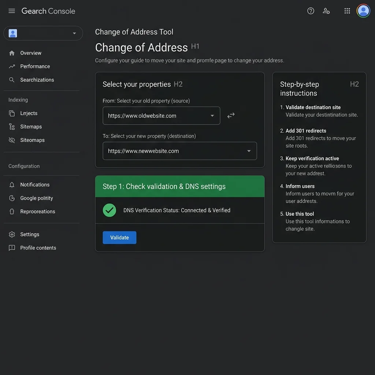Open Notifications under Configuration
The width and height of the screenshot is (375, 375).
pyautogui.click(x=35, y=185)
